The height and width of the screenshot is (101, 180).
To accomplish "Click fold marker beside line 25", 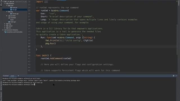I will click(35, 11).
